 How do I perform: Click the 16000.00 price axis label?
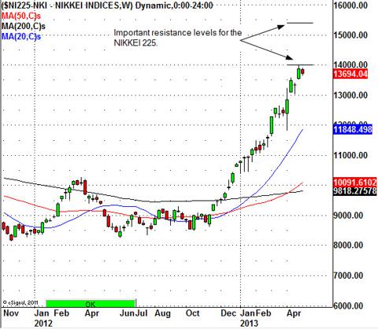[x=350, y=5]
